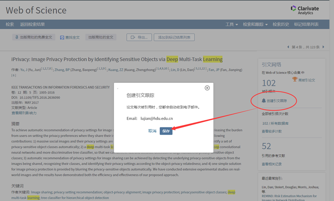334x201 pixels.
Task: Click open-access lock icon 出版商处的免费全文
Action: (x=17, y=37)
